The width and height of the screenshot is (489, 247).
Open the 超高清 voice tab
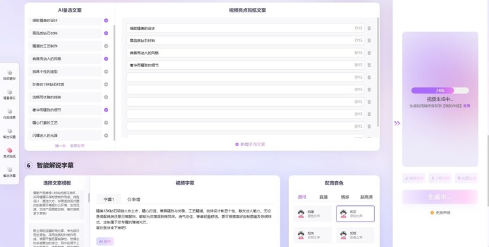coord(366,197)
